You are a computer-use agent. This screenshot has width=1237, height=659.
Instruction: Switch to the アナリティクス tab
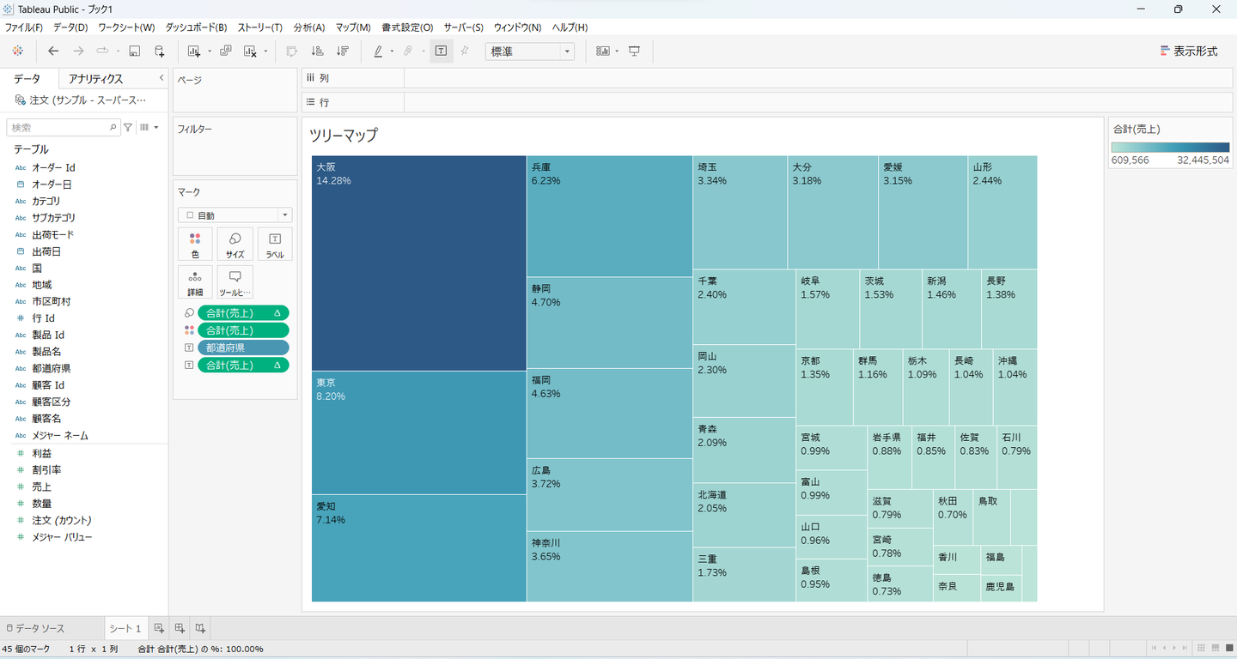[96, 79]
